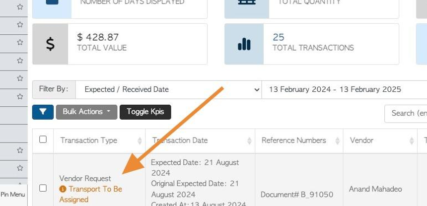Click the topmost star icon in left sidebar
Image resolution: width=427 pixels, height=206 pixels.
click(20, 7)
